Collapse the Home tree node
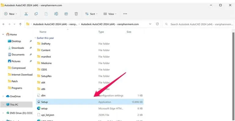Screen dimensions: 235x121 (3, 35)
